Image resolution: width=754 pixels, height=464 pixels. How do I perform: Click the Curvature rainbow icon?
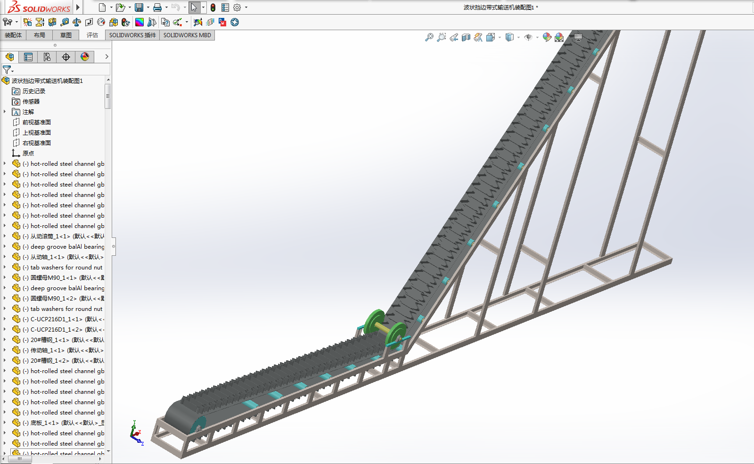point(139,22)
